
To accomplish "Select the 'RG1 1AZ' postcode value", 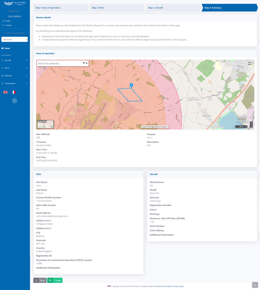I will (x=40, y=244).
